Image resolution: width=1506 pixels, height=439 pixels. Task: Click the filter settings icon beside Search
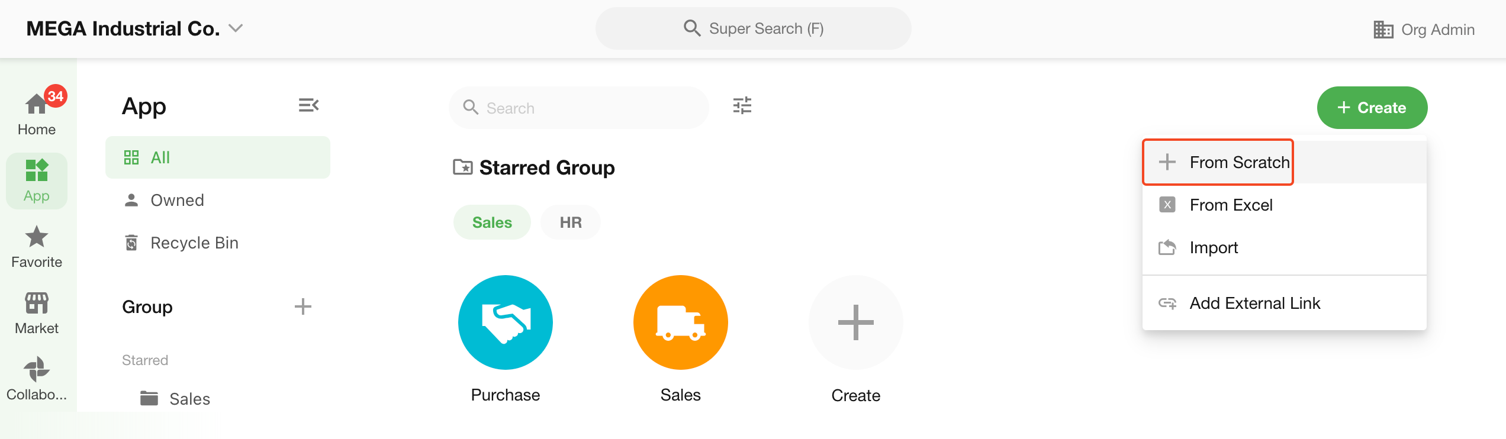pos(742,106)
